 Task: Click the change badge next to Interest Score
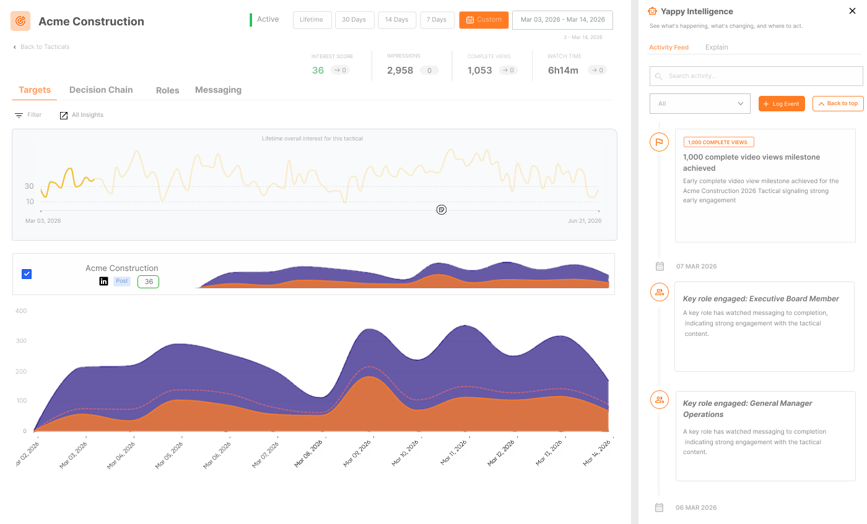coord(340,71)
